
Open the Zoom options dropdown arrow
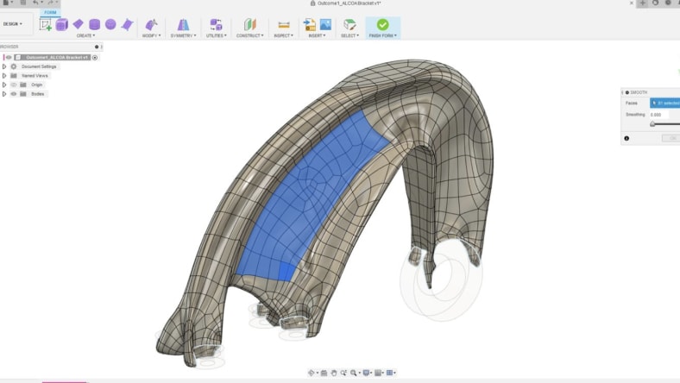tap(360, 373)
